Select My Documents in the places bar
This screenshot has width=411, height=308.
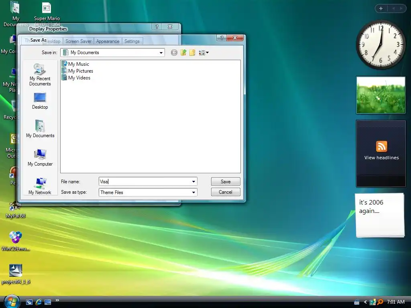pyautogui.click(x=40, y=129)
